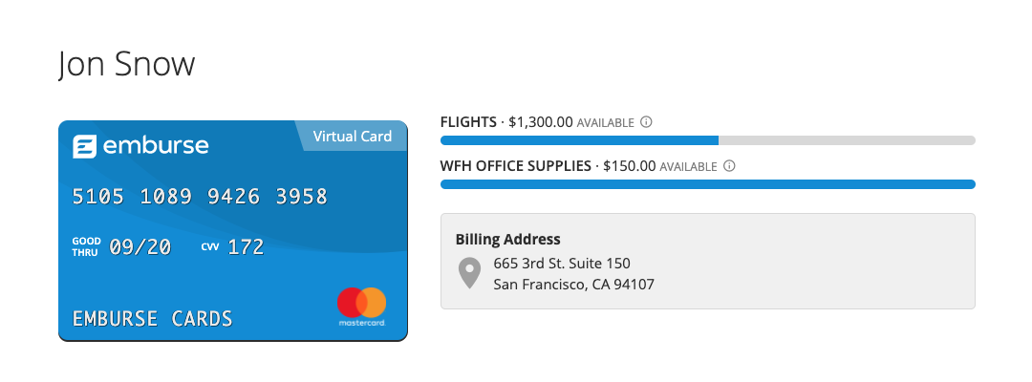Click the card number 5105 1089 9426 3958
This screenshot has height=382, width=1032.
pyautogui.click(x=200, y=197)
